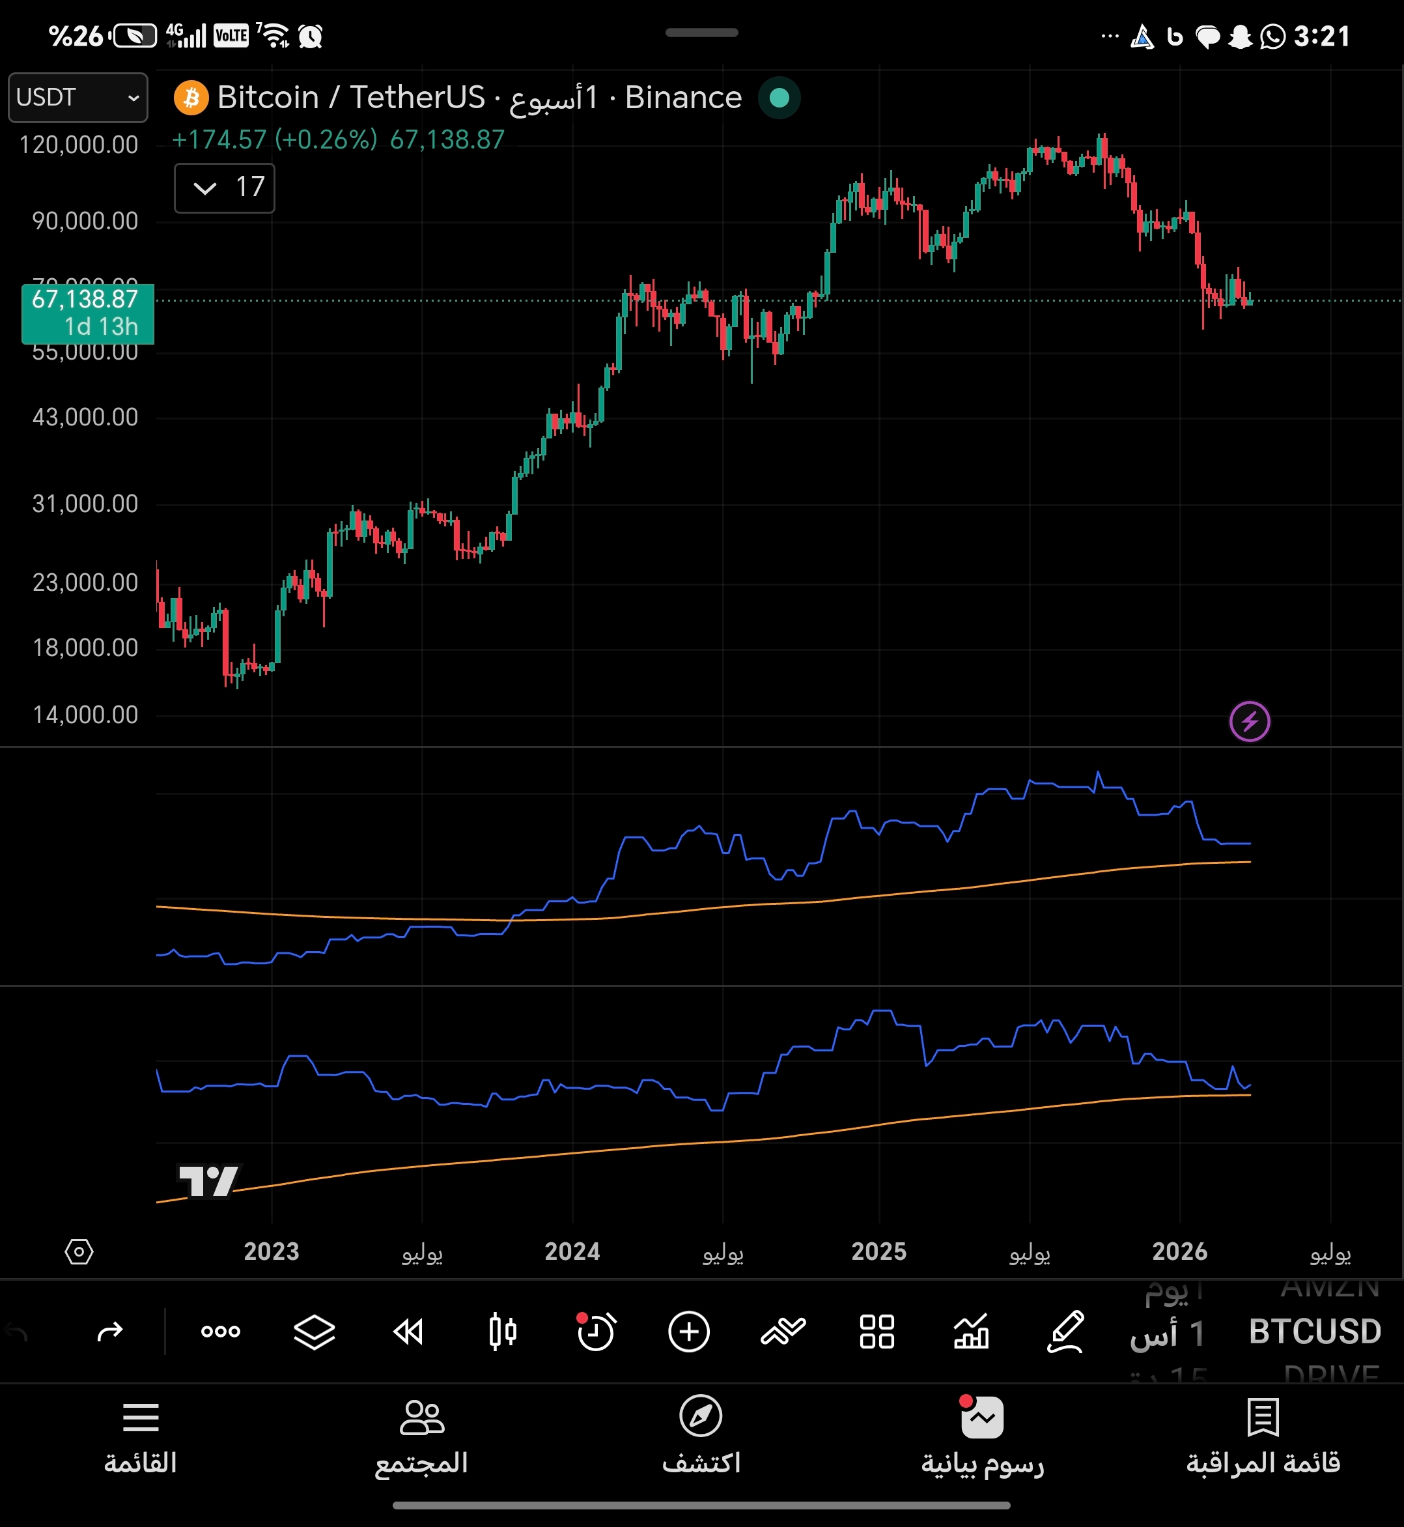This screenshot has height=1527, width=1404.
Task: Open the BTCUSD symbol selector
Action: point(1314,1332)
